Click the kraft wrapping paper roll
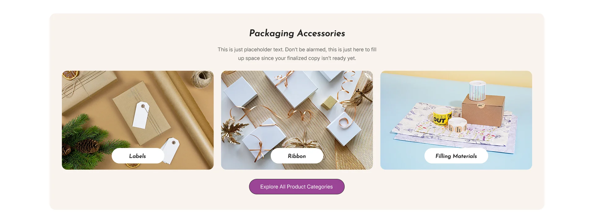This screenshot has height=220, width=594. [186, 117]
